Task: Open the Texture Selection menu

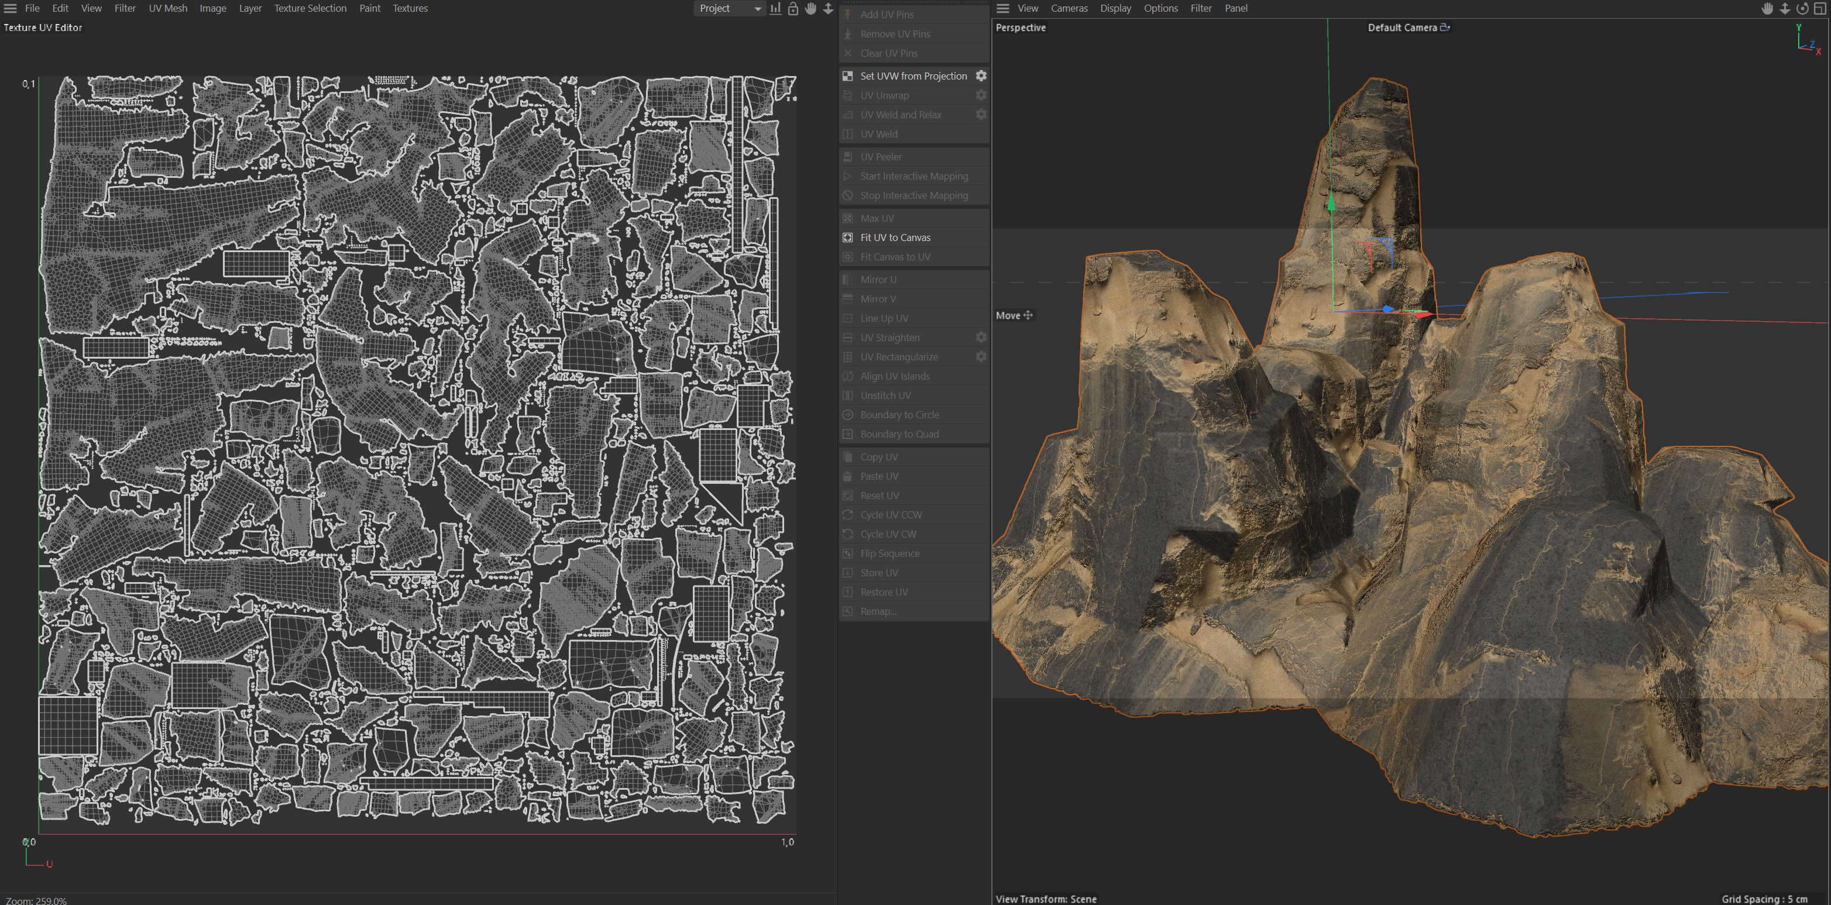Action: 310,9
